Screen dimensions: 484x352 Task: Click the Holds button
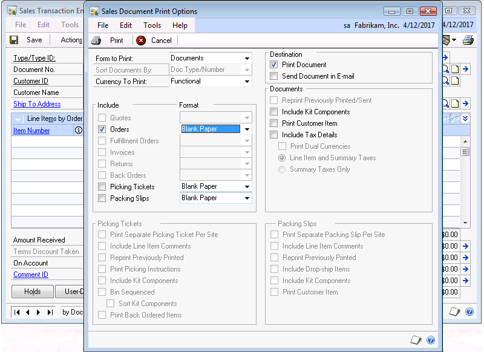pos(33,292)
